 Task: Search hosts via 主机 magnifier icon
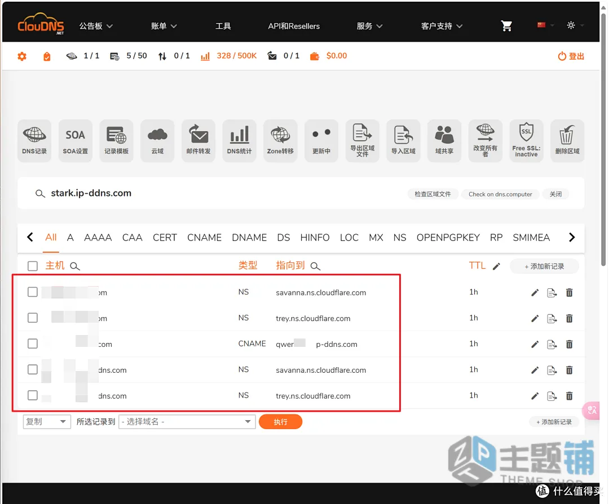coord(75,266)
